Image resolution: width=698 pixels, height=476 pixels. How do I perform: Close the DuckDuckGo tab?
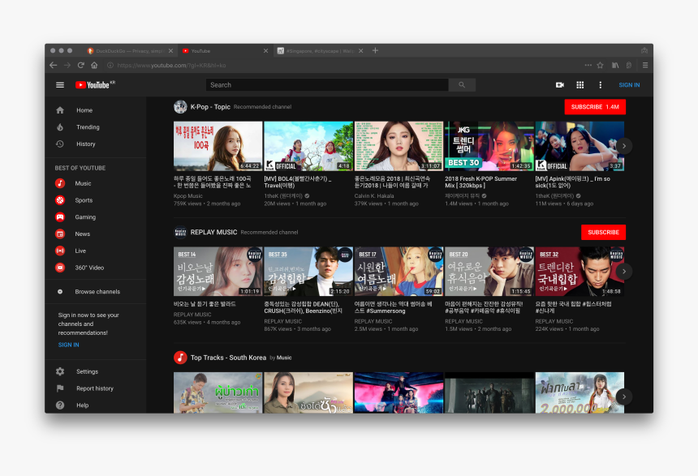pyautogui.click(x=170, y=51)
